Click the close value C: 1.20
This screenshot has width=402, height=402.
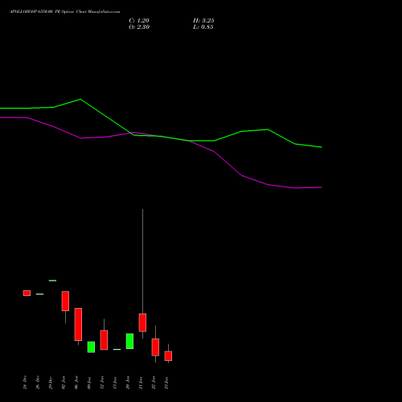139,21
